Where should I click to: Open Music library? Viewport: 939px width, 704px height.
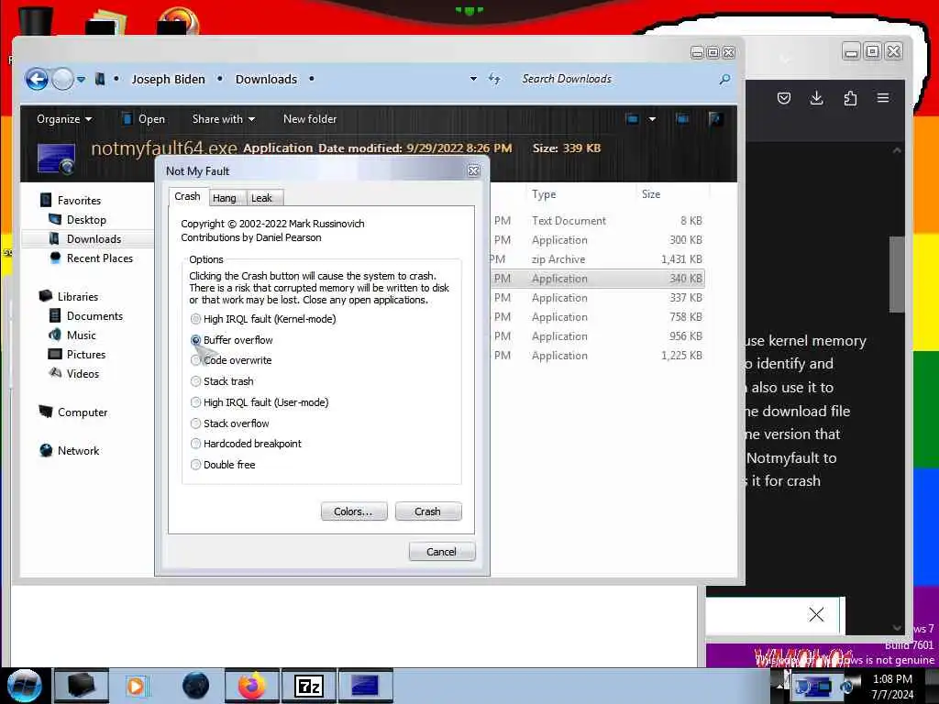(81, 335)
